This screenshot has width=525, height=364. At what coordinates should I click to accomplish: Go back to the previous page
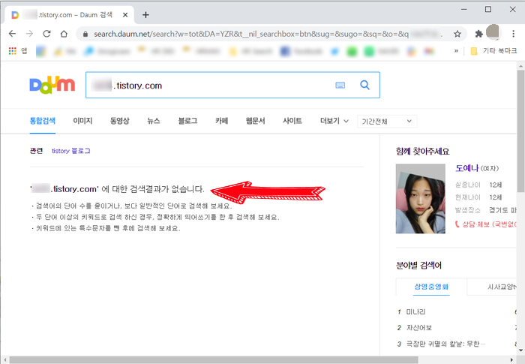(13, 34)
